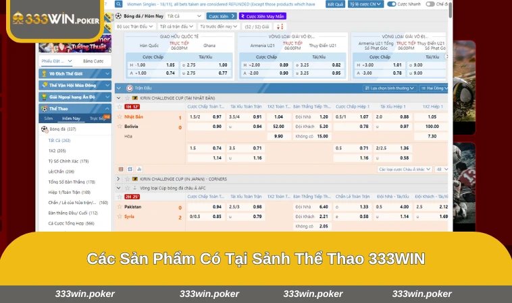Click the trophy icon for Vô Địch Thế Giới

click(x=44, y=73)
